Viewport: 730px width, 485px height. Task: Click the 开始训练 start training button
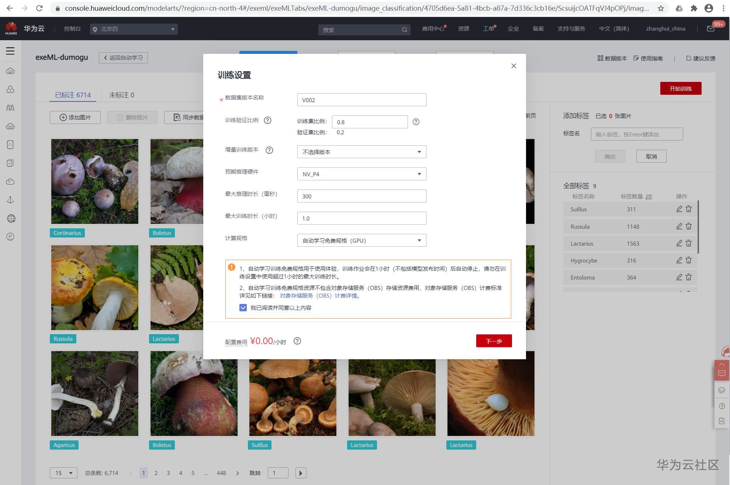click(681, 89)
